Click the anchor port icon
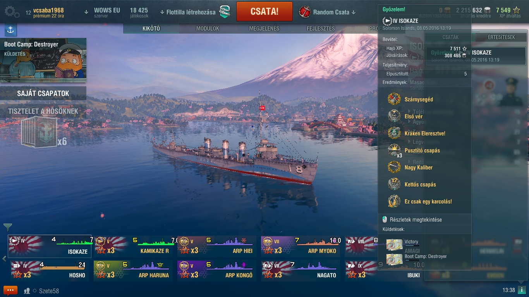Screen dimensions: 529x297 tap(10, 30)
